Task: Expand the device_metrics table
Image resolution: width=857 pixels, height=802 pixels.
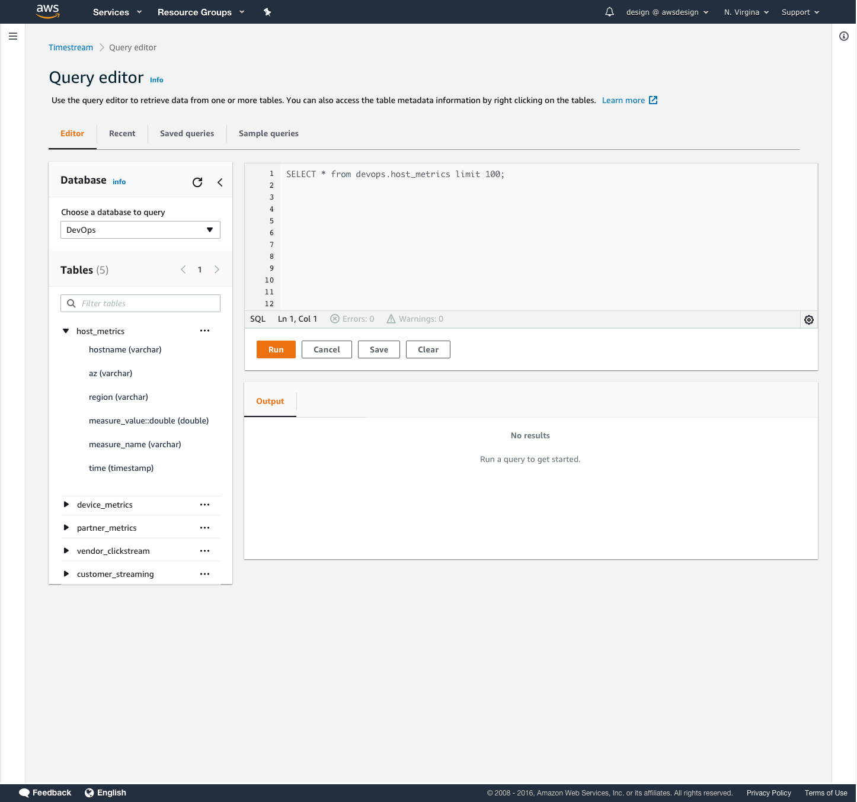Action: (x=66, y=505)
